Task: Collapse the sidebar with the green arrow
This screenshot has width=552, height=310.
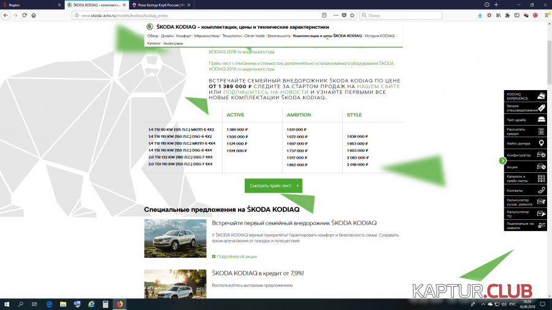Action: (x=502, y=161)
